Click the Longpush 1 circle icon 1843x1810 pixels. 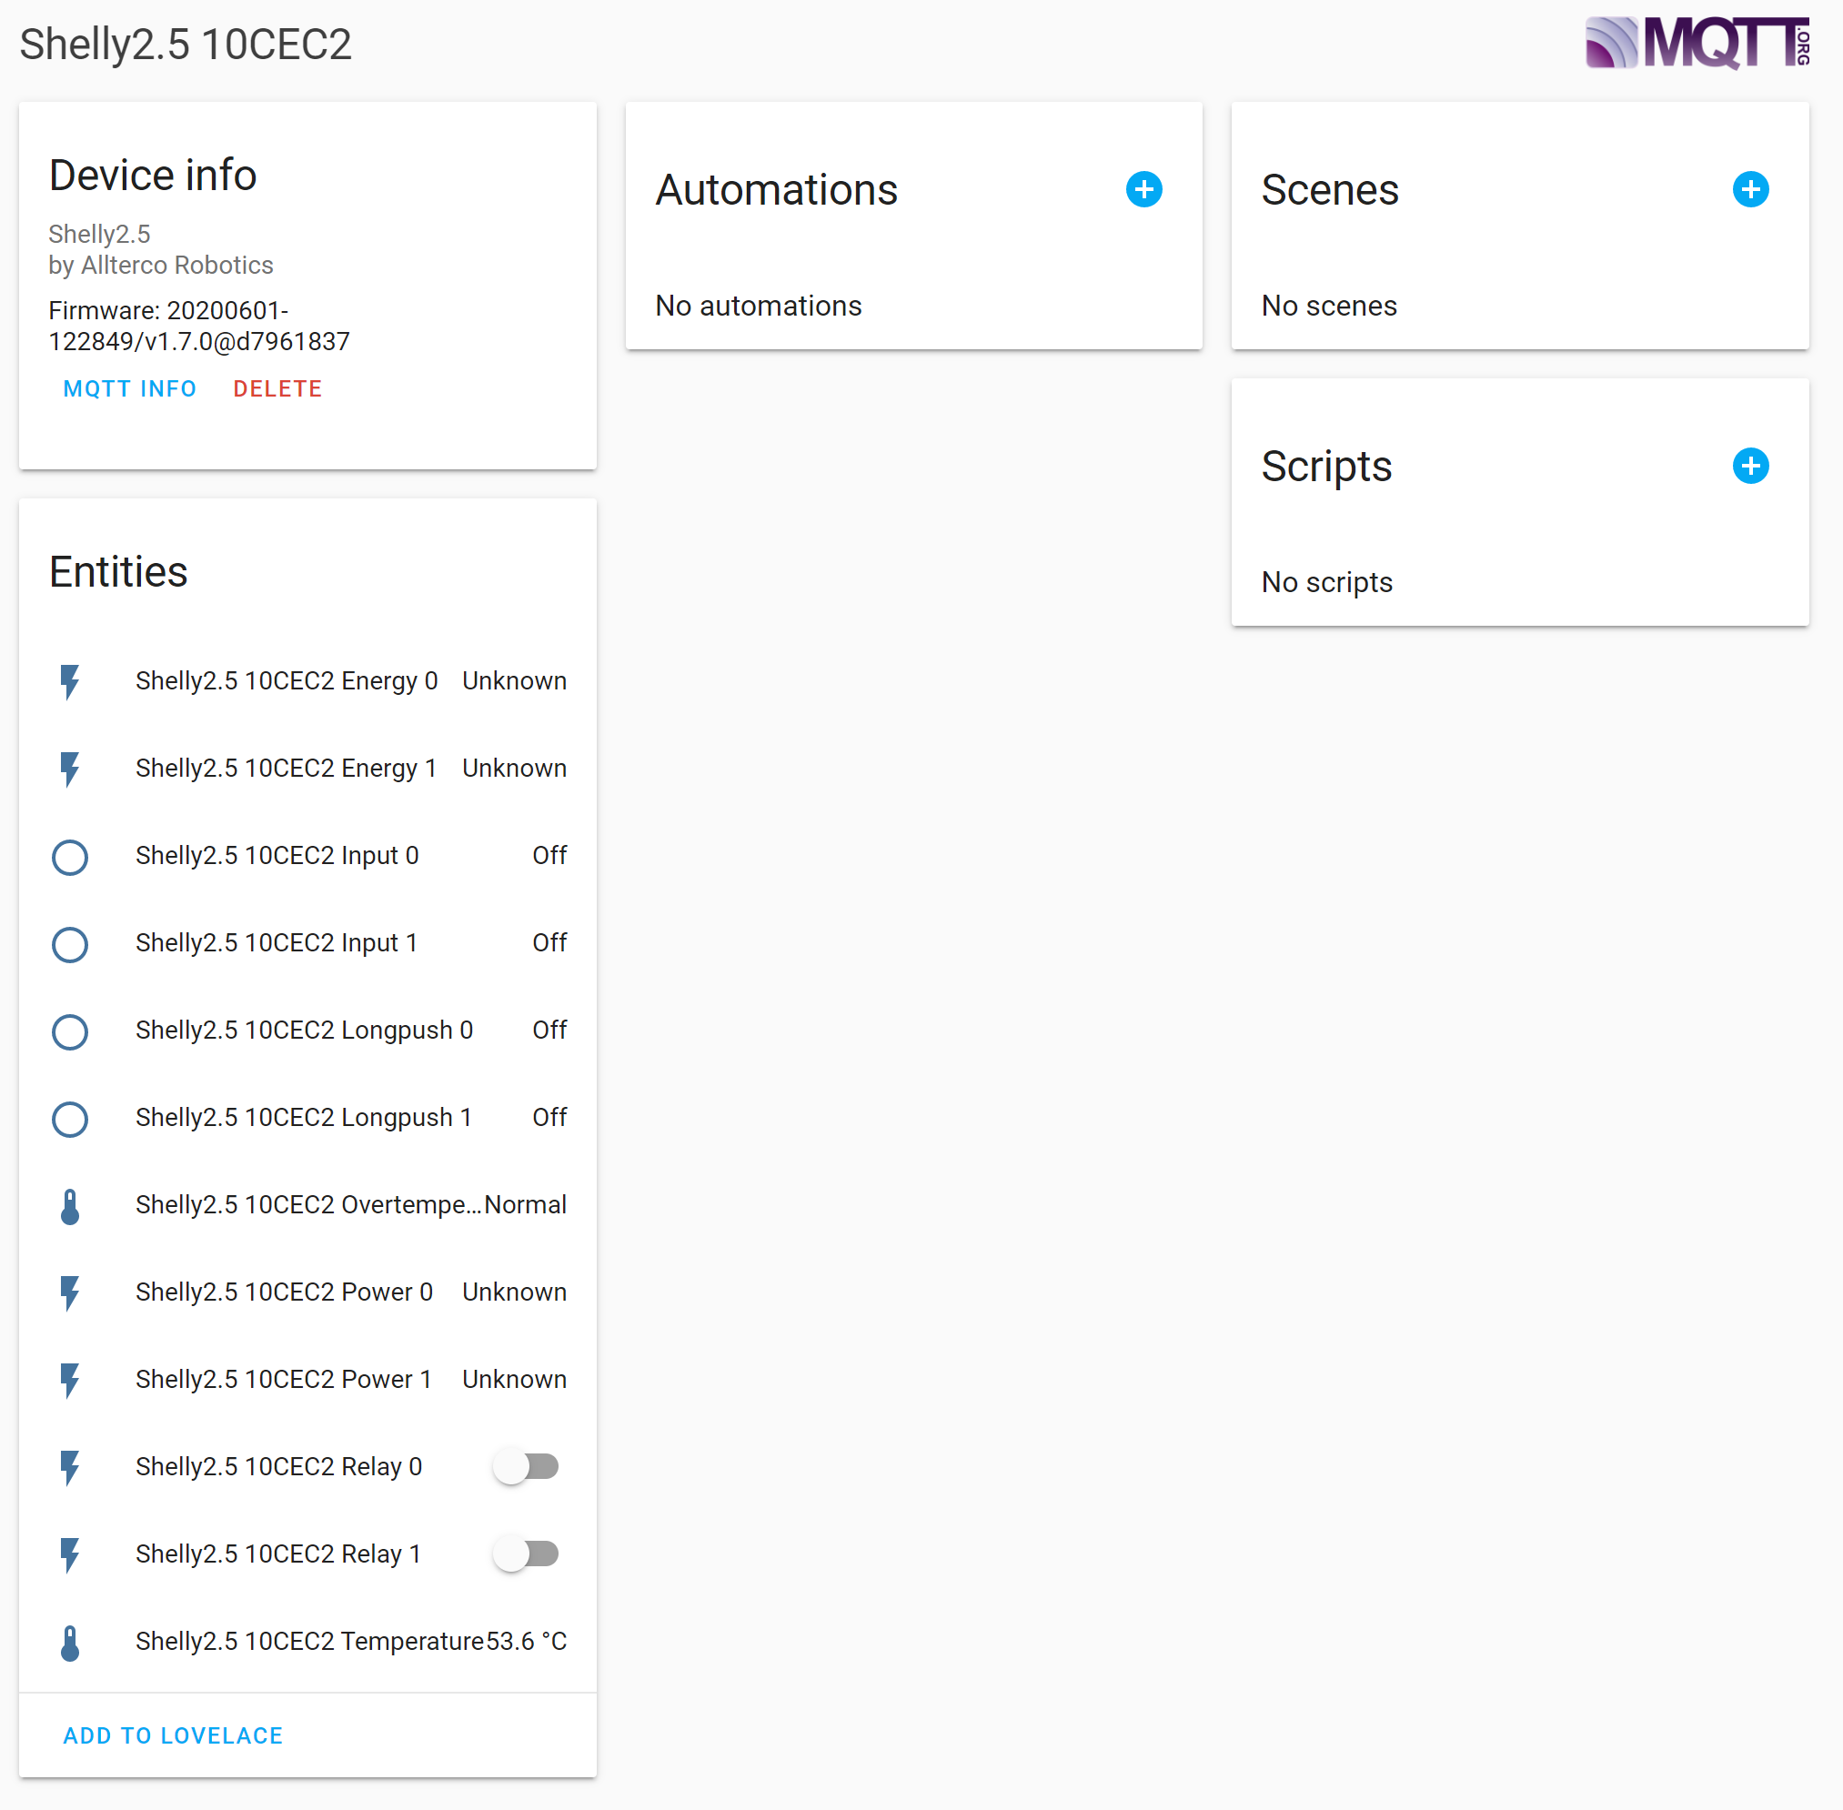click(x=69, y=1119)
